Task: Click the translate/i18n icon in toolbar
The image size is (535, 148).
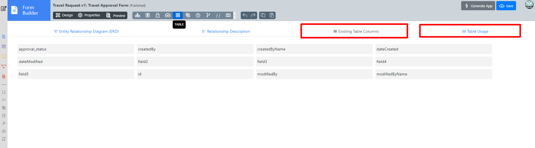Action: click(x=188, y=15)
